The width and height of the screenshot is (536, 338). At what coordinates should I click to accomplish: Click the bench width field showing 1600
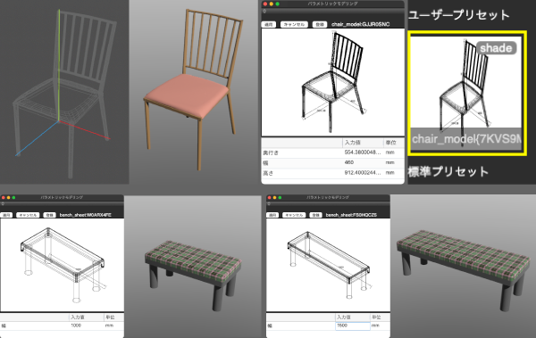353,326
